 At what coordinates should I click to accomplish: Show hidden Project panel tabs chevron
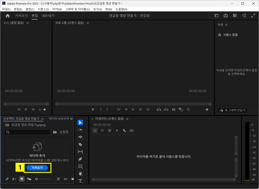click(x=71, y=119)
